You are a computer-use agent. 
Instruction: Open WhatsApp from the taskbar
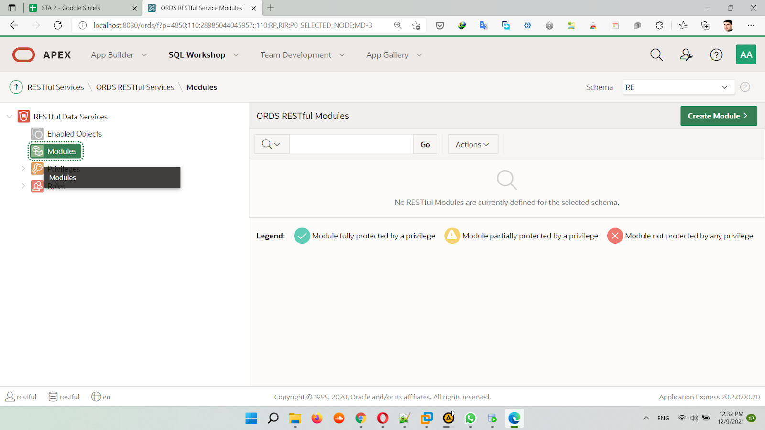click(470, 418)
